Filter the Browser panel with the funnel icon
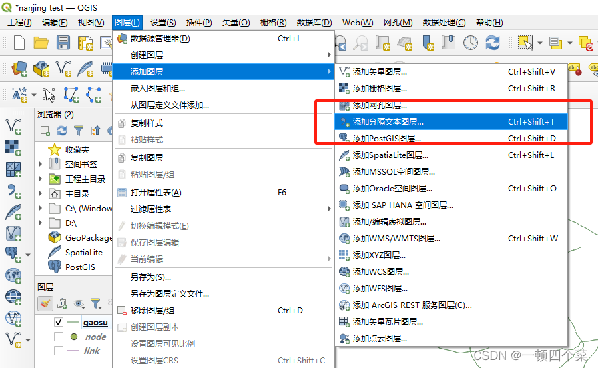 click(x=79, y=131)
